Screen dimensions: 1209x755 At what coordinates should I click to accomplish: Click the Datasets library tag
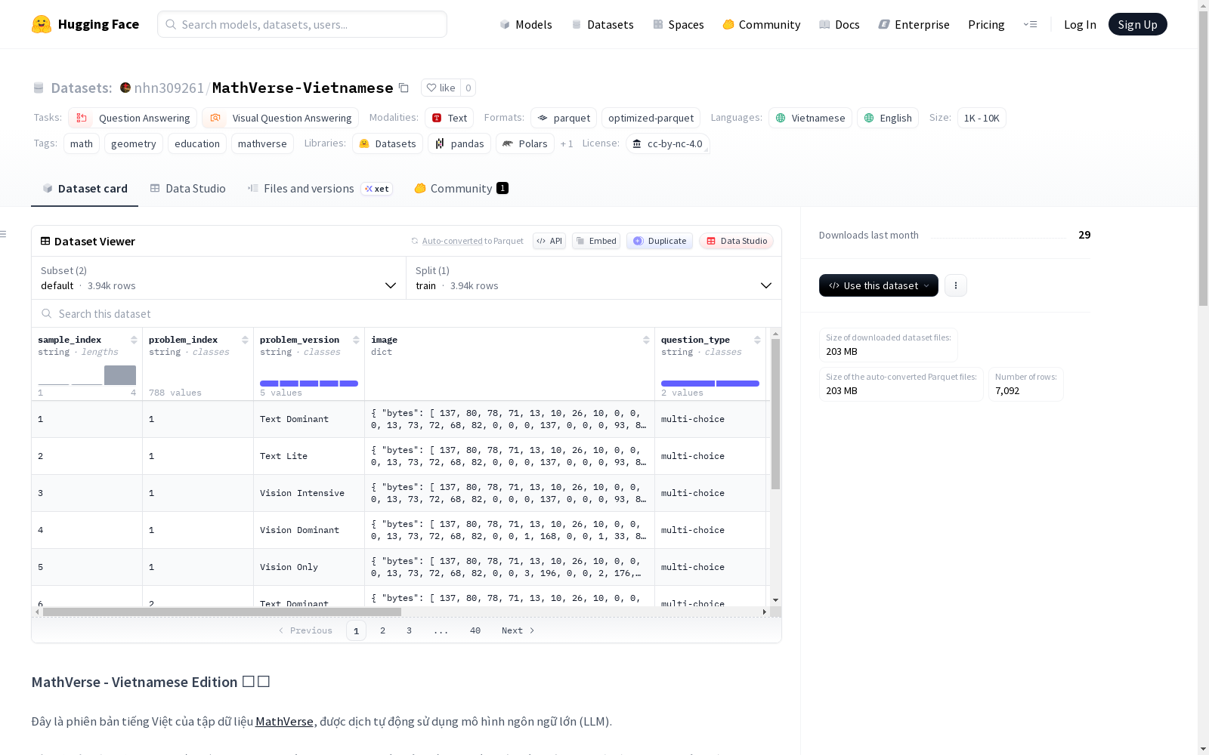tap(388, 143)
